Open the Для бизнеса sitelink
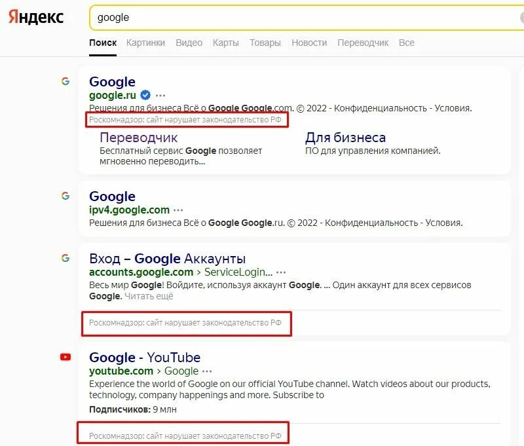Viewport: 524px width, 446px height. (x=345, y=138)
